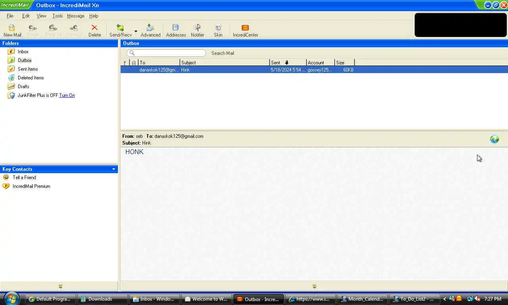The image size is (508, 305).
Task: Open the Send/Recv dropdown arrow
Action: coord(136,31)
